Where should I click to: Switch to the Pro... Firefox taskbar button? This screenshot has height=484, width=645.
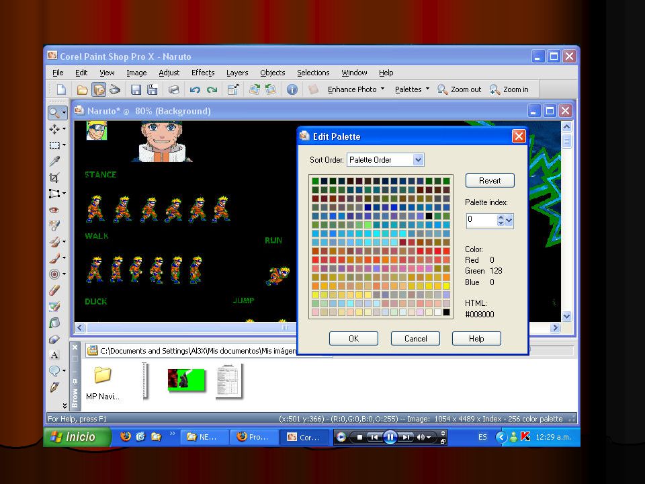(x=253, y=437)
